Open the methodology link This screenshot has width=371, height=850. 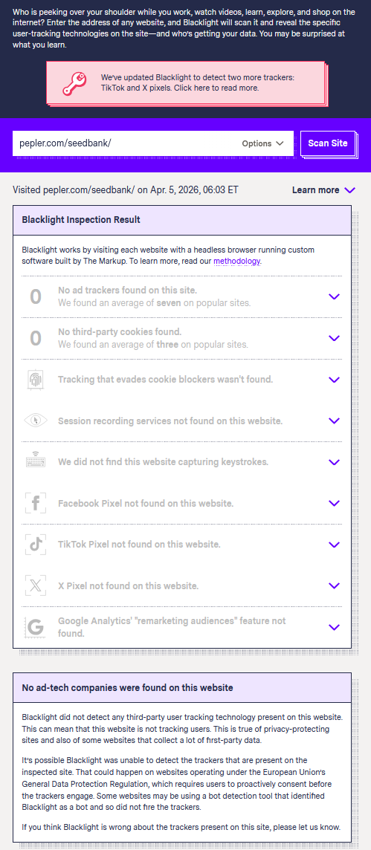coord(237,262)
